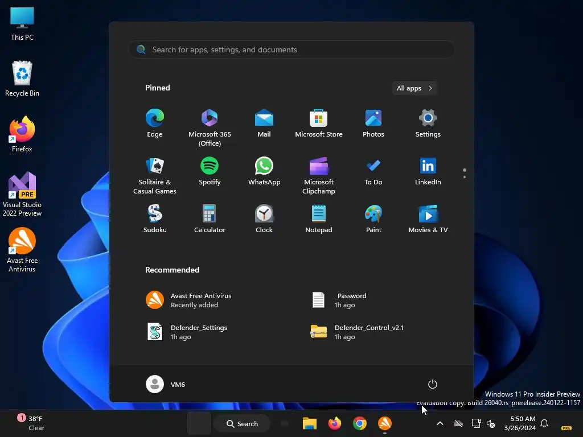
Task: Open VM6 user account menu
Action: pyautogui.click(x=166, y=384)
